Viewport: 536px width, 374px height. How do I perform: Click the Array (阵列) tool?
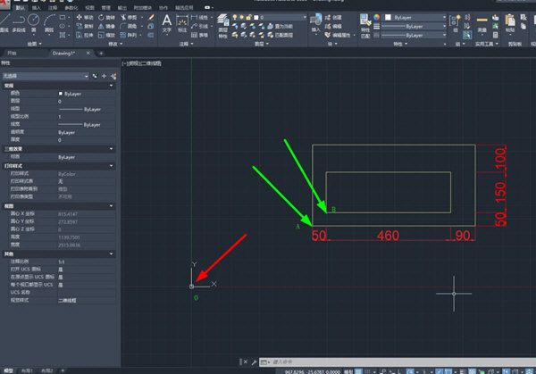(129, 35)
